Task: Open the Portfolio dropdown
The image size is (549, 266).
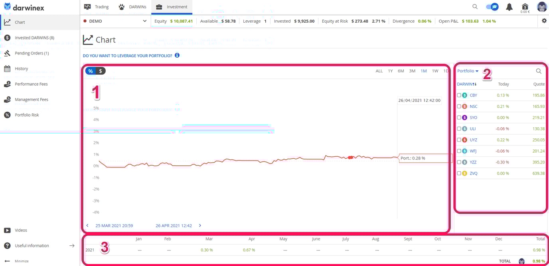Action: (468, 71)
